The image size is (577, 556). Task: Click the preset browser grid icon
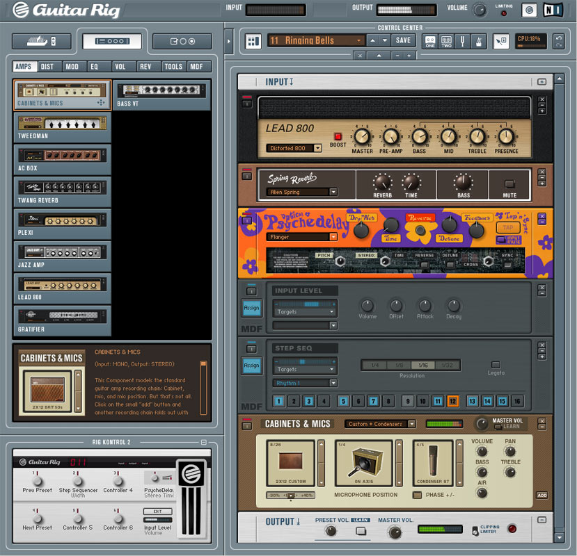[x=253, y=41]
